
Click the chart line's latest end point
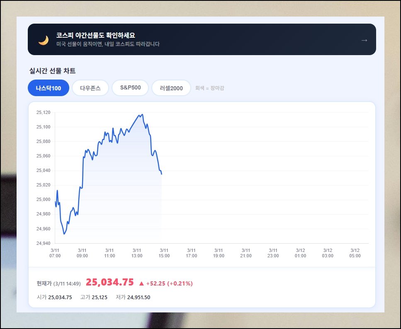coord(162,174)
